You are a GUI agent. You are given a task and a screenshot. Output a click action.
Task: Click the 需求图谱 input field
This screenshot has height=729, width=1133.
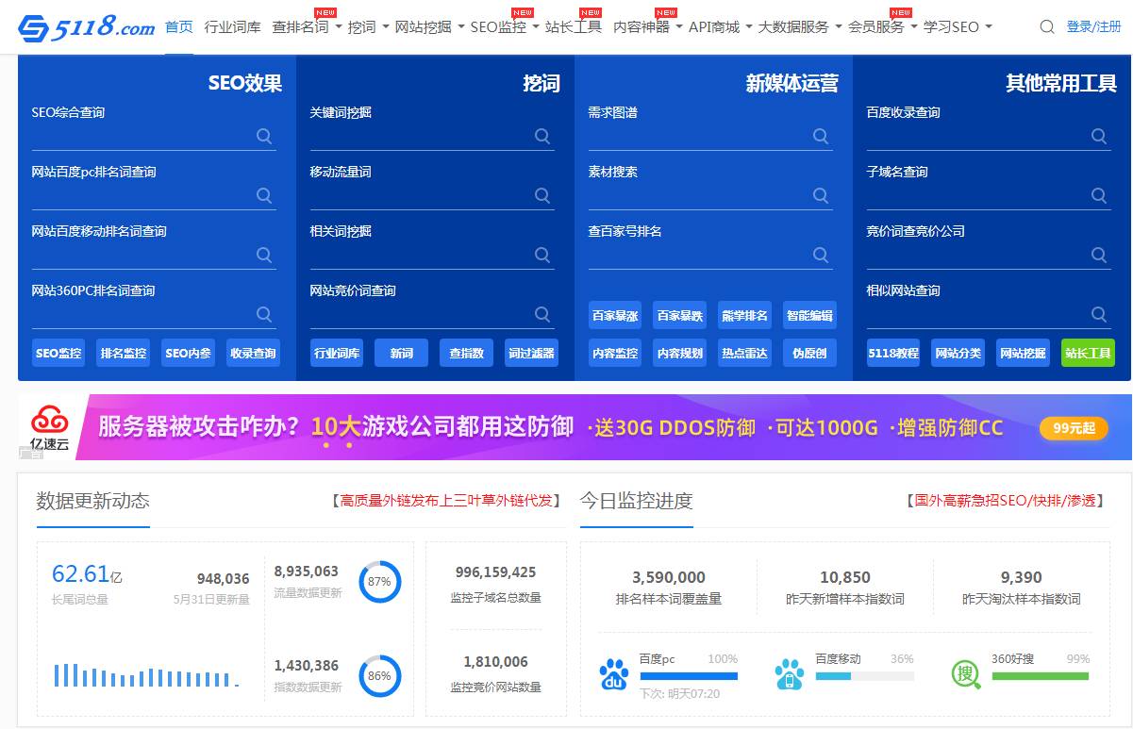(x=710, y=136)
